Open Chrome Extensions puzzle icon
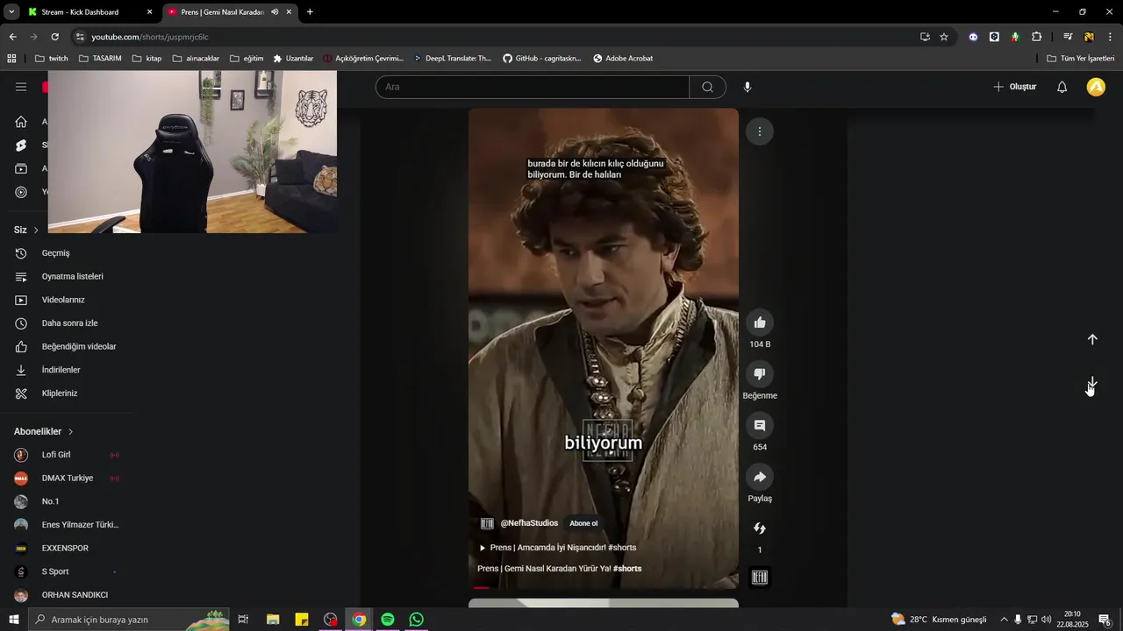 click(1036, 37)
